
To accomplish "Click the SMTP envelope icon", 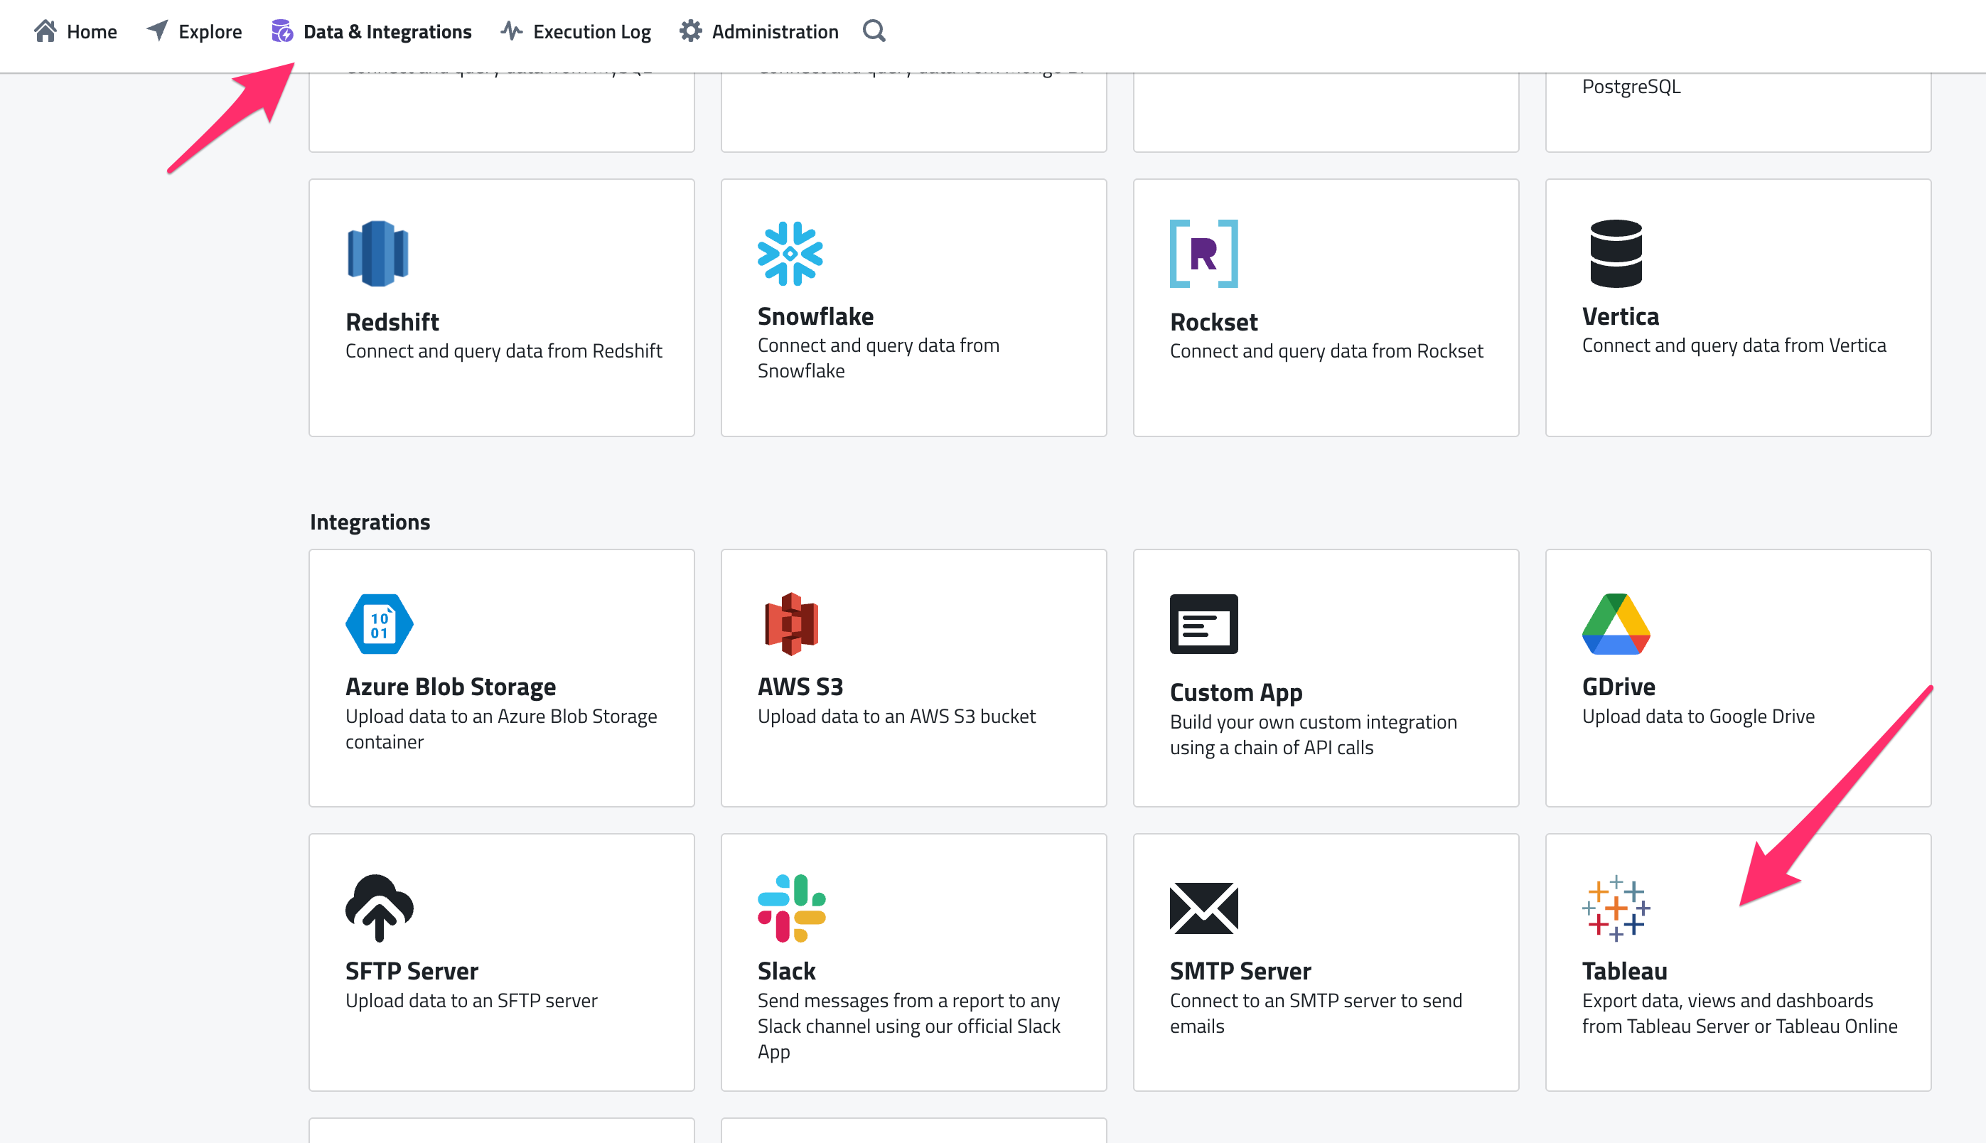I will coord(1203,908).
